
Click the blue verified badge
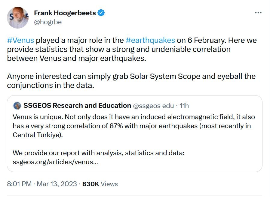(x=102, y=13)
